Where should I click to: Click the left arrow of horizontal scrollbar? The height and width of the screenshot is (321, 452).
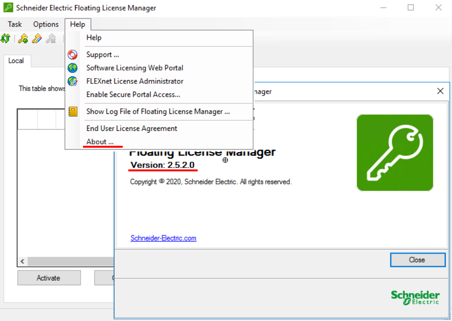coord(23,261)
